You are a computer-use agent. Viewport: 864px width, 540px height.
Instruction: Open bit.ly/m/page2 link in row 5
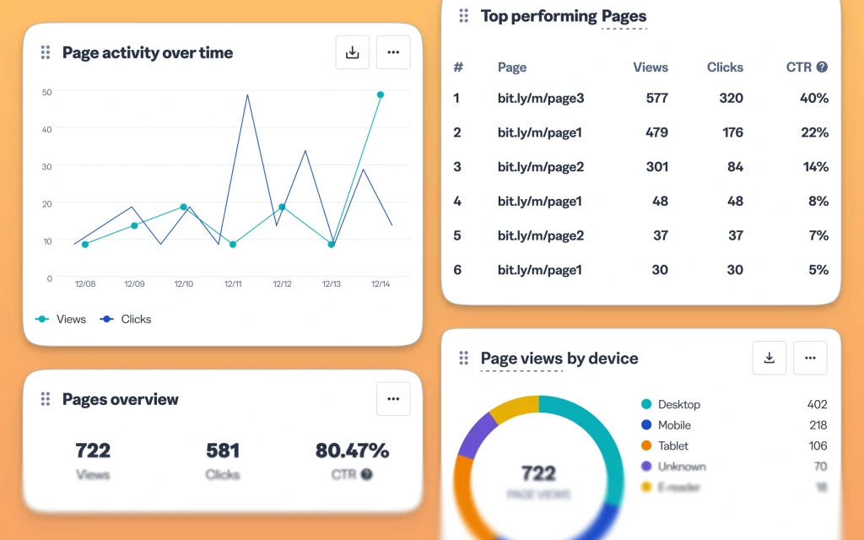tap(541, 236)
